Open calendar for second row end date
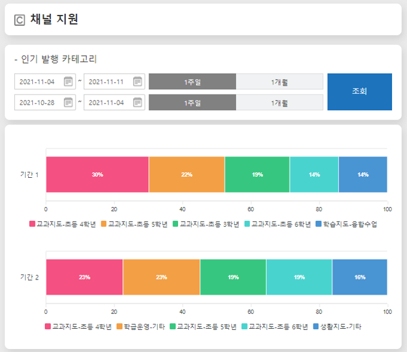407x352 pixels. tap(138, 102)
